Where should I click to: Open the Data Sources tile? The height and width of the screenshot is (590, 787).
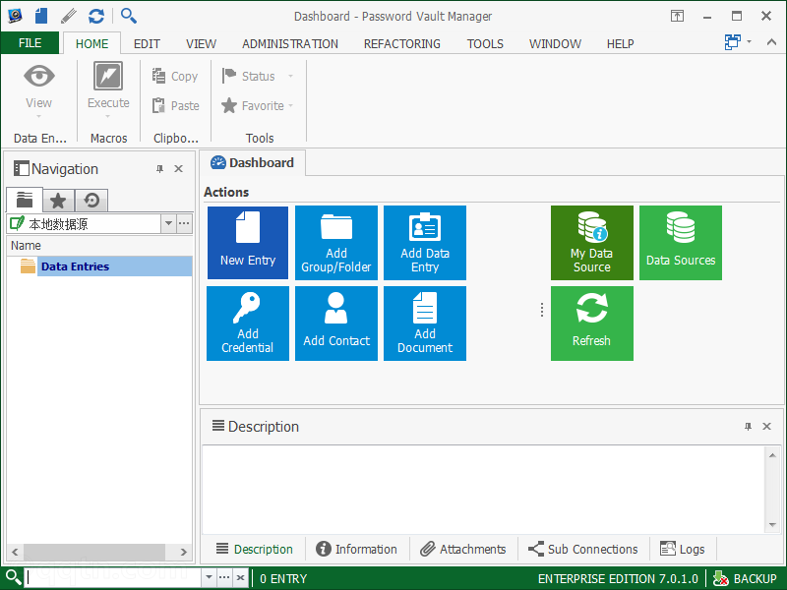point(681,243)
